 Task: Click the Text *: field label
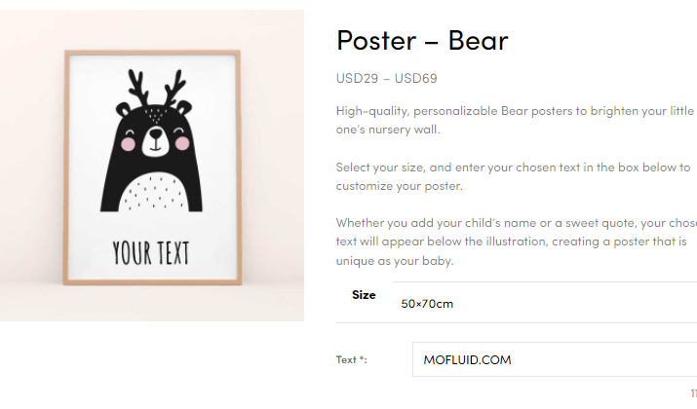352,359
